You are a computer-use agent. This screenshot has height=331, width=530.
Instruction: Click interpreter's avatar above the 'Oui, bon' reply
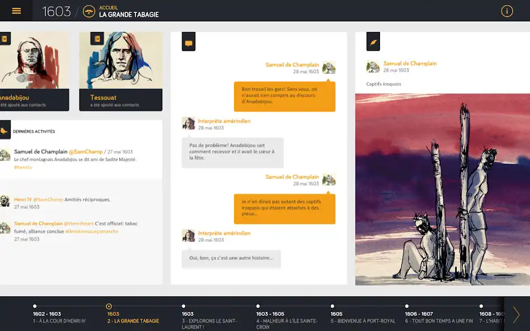(188, 236)
